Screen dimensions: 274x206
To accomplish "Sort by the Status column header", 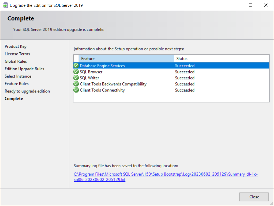I will click(221, 59).
